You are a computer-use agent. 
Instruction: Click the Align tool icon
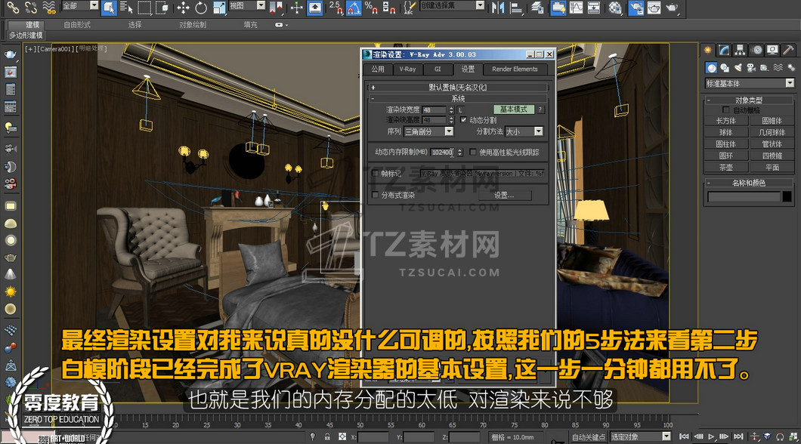point(516,7)
